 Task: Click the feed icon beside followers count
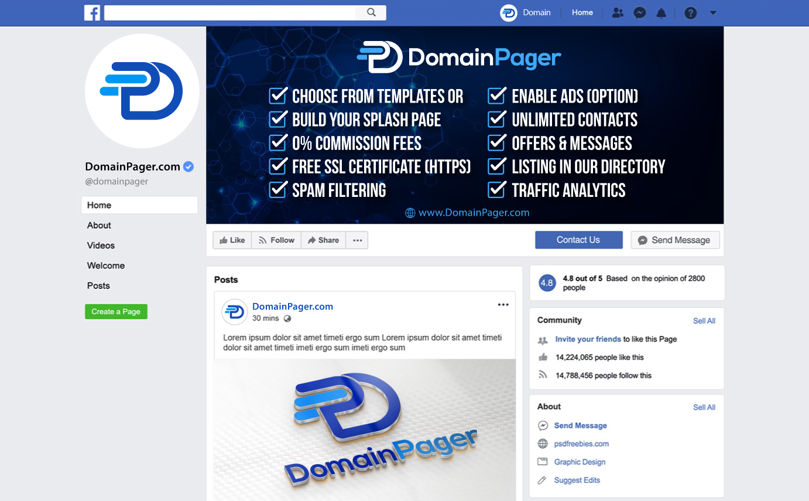coord(543,375)
